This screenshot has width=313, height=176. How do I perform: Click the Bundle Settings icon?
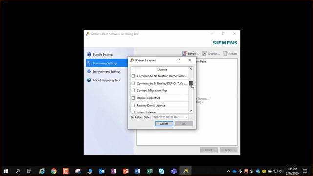pos(89,54)
